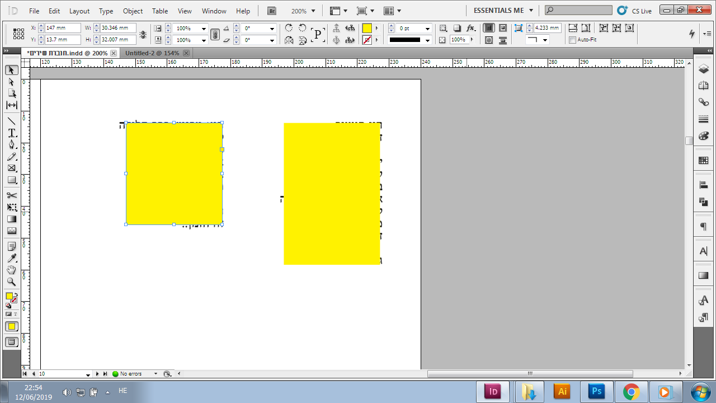Launch Adobe Bridge with the Br button
This screenshot has height=403, width=716.
click(272, 11)
